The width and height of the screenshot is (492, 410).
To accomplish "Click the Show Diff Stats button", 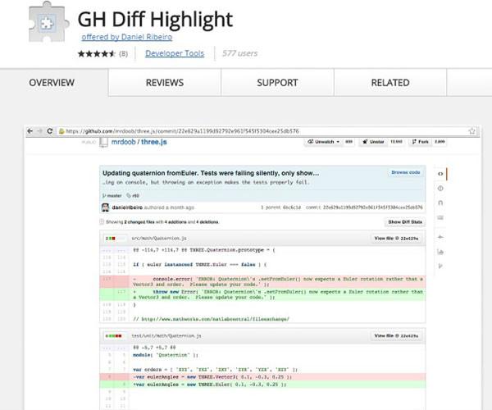I will coord(405,222).
